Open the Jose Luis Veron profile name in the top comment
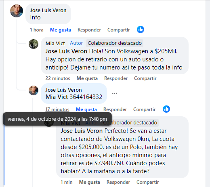 pyautogui.click(x=48, y=11)
